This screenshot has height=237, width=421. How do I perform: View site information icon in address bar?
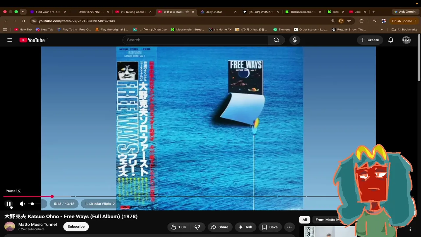pyautogui.click(x=34, y=21)
